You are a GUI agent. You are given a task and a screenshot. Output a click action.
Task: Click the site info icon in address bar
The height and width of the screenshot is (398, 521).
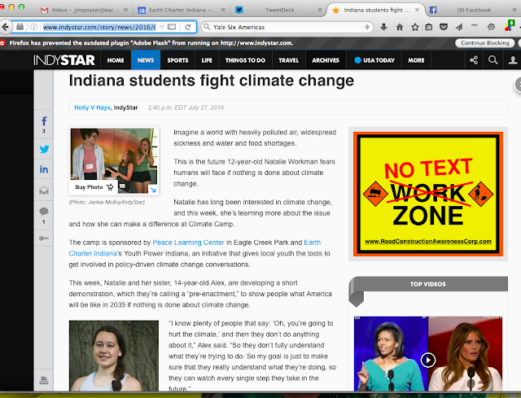pyautogui.click(x=34, y=27)
